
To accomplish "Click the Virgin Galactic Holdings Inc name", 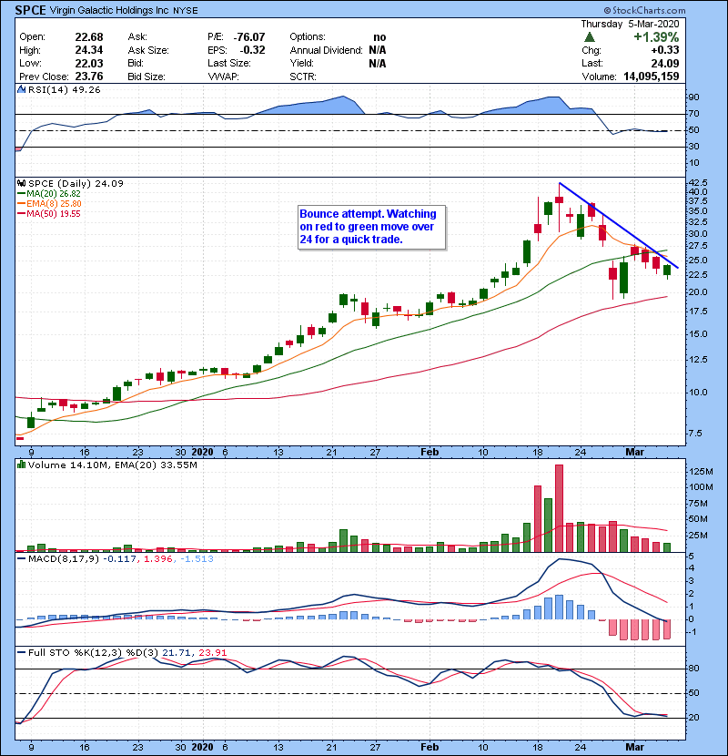I will click(109, 10).
